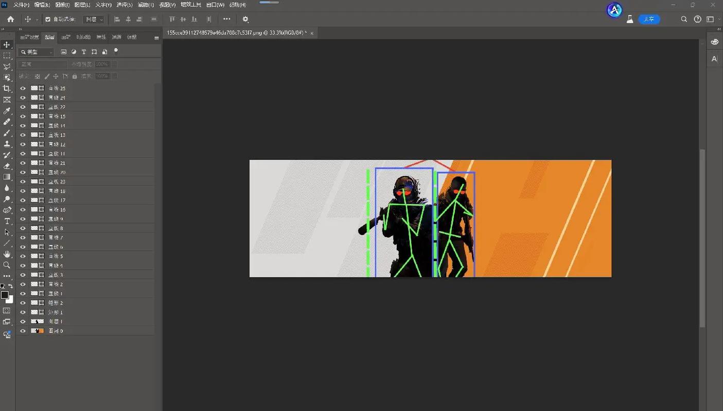
Task: Select the Pen tool
Action: tap(7, 210)
